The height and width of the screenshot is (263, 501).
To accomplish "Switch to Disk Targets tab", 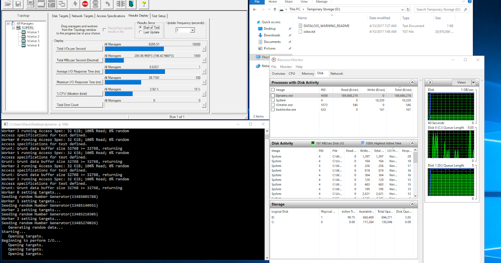I will click(61, 16).
